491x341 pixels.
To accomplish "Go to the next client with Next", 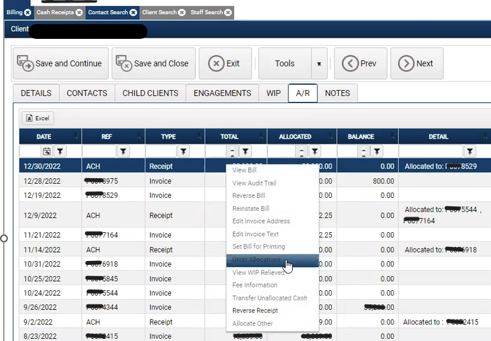I will [x=417, y=63].
